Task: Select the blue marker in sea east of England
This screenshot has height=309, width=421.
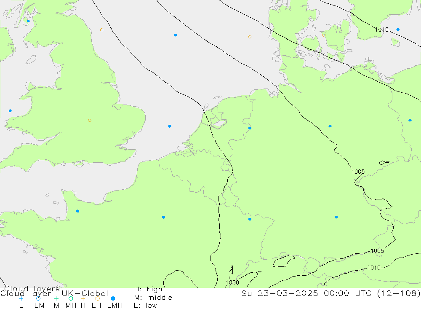Action: pyautogui.click(x=170, y=126)
